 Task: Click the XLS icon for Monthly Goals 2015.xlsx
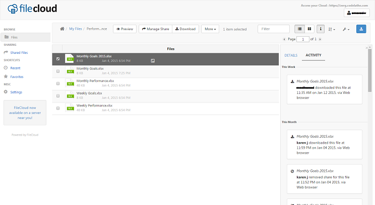[x=70, y=58]
